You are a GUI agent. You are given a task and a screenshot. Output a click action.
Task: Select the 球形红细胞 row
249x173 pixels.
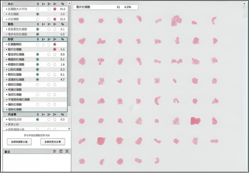tap(35, 109)
